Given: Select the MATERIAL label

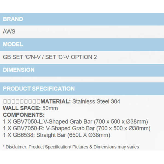Looking at the screenshot, I should [55, 102].
